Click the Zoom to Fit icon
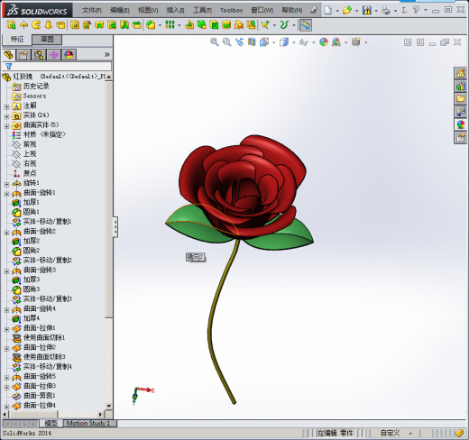Screen dimensions: 469x440 point(214,42)
